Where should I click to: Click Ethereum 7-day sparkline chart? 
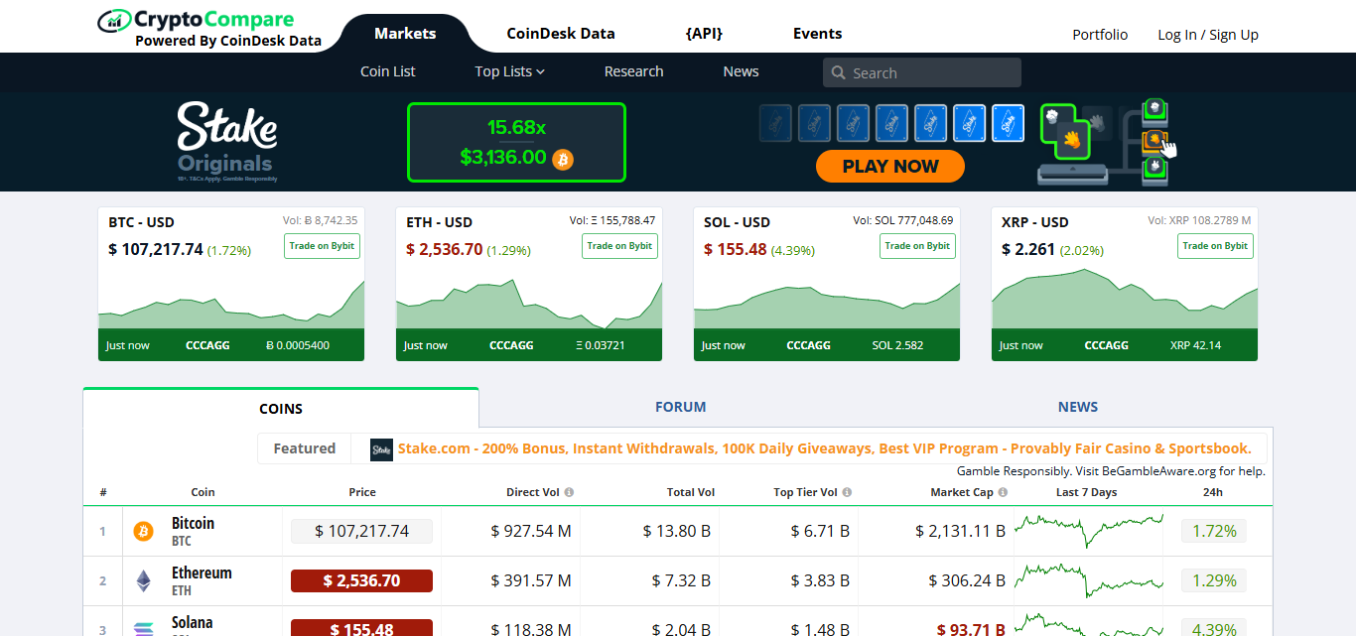(x=1088, y=578)
